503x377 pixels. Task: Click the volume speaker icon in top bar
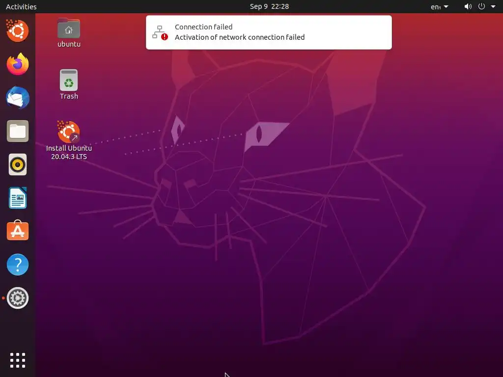[468, 6]
